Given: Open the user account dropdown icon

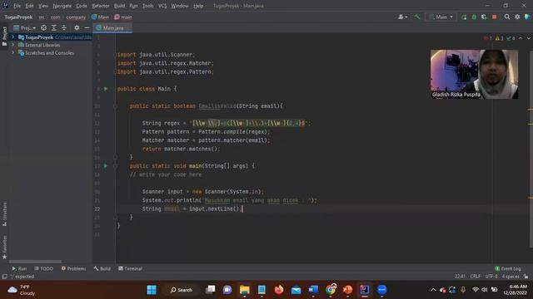Looking at the screenshot, I should tap(402, 17).
